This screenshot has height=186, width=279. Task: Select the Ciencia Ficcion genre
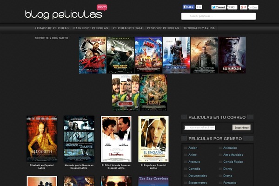[x=233, y=162]
